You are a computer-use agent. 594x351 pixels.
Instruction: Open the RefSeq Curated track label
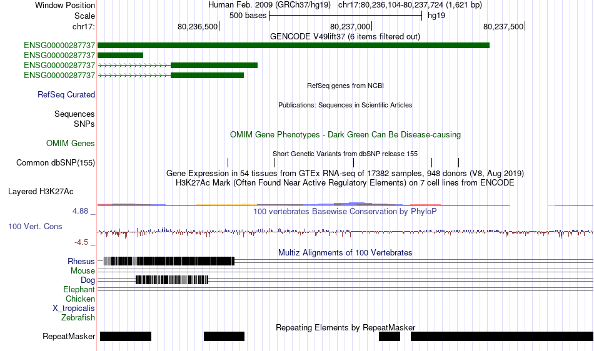tap(66, 94)
